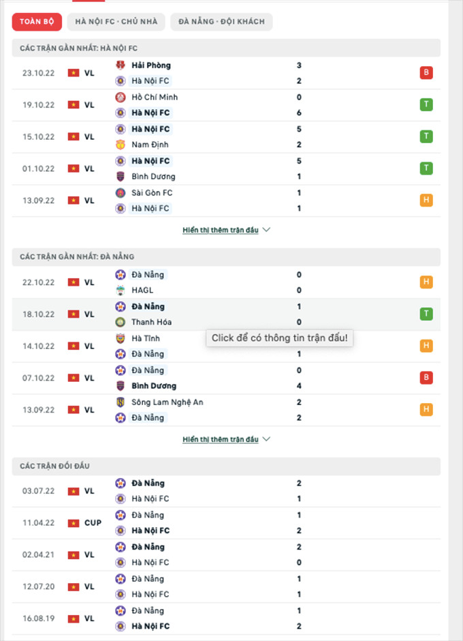Image resolution: width=463 pixels, height=641 pixels.
Task: Open the ĐÀ NẴNG - ĐỘI KHÁCH tab
Action: click(x=221, y=22)
